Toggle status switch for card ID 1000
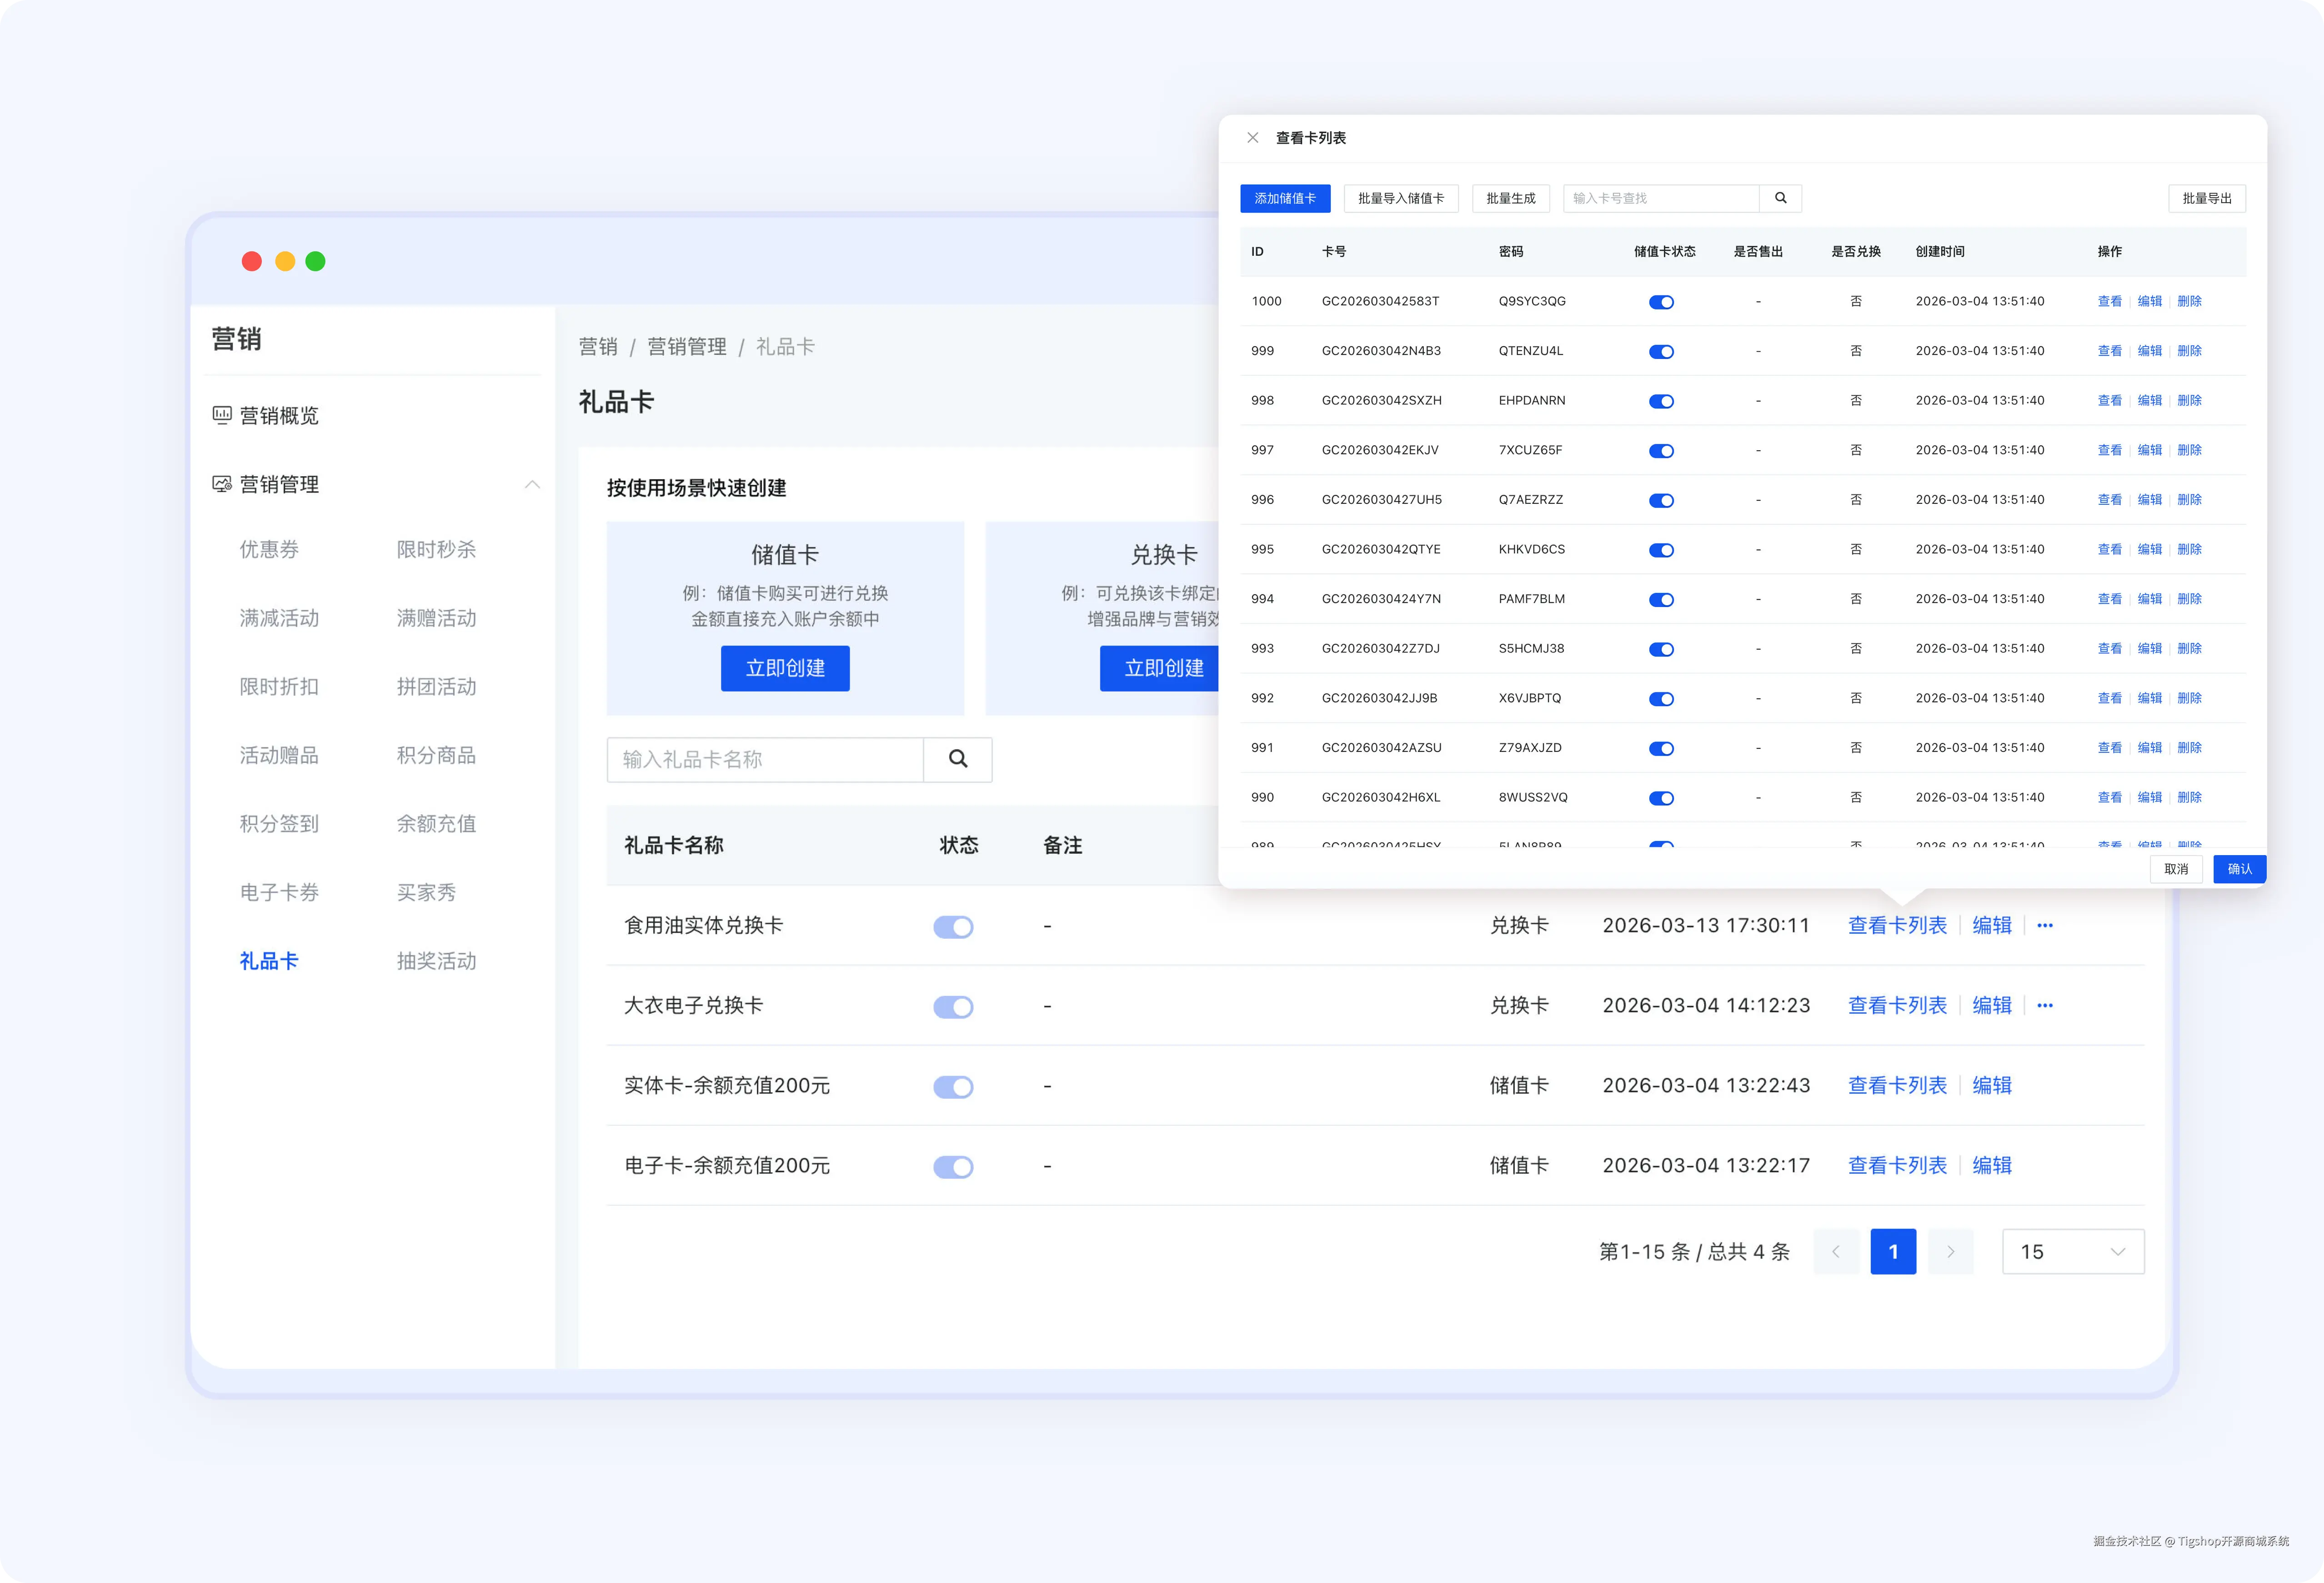Image resolution: width=2324 pixels, height=1583 pixels. click(x=1661, y=302)
